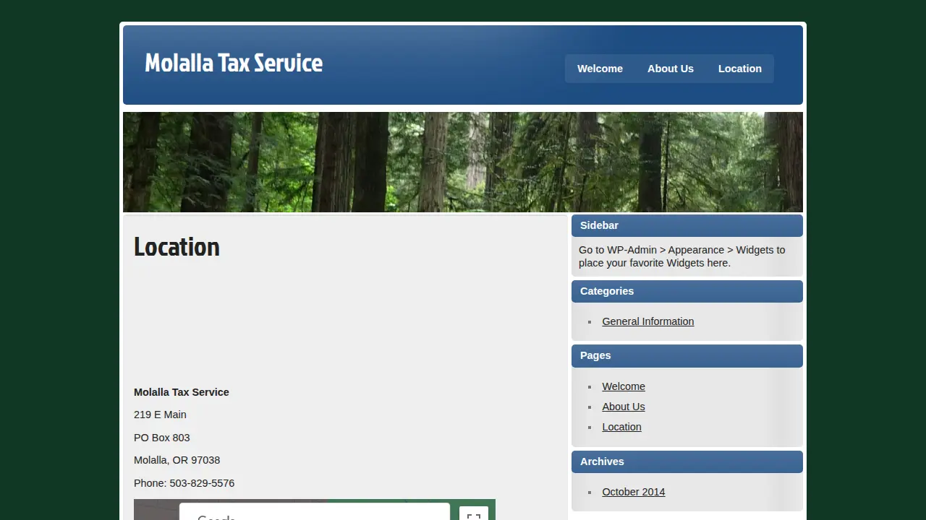Image resolution: width=926 pixels, height=520 pixels.
Task: Click the forest header banner image
Action: 463,162
